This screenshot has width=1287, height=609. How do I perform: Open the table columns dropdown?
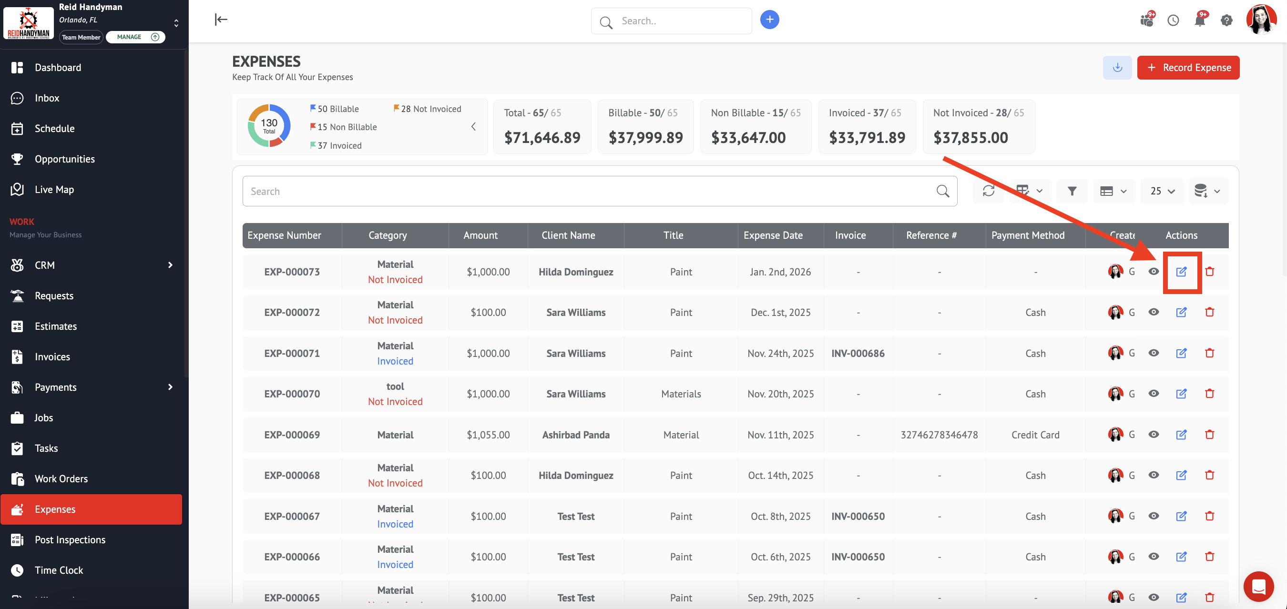(x=1029, y=191)
